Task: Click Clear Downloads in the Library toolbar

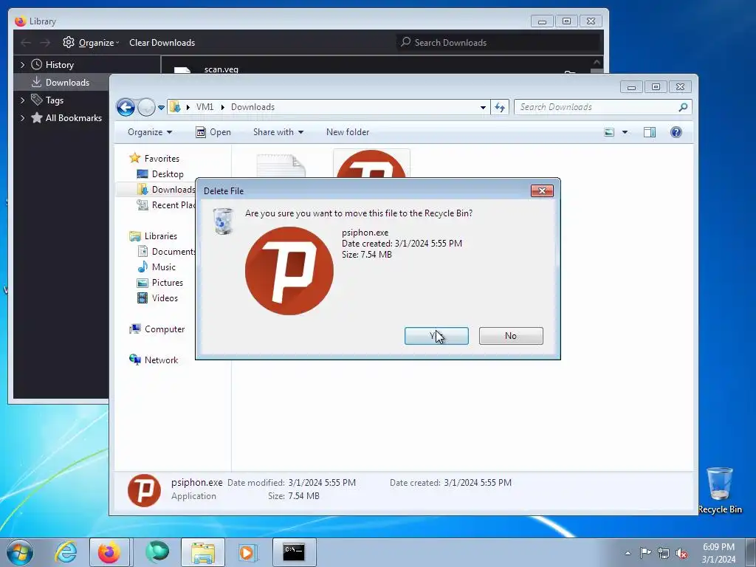Action: [x=162, y=42]
